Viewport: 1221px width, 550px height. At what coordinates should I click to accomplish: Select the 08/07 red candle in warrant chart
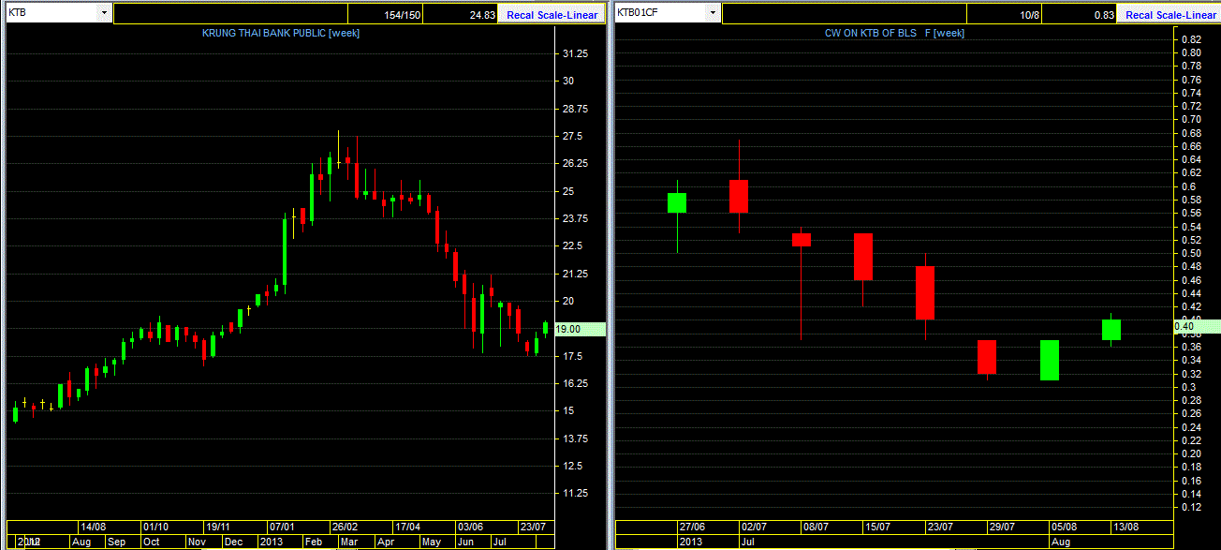point(802,240)
